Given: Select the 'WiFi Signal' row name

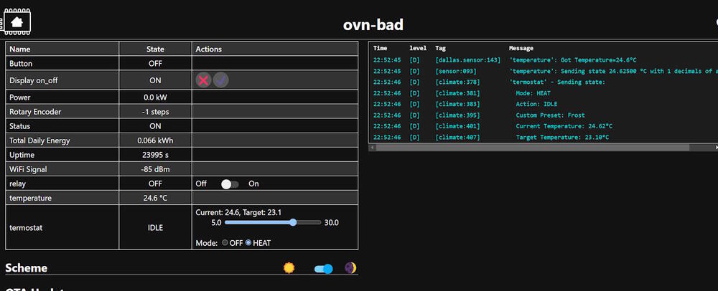Looking at the screenshot, I should [x=28, y=169].
